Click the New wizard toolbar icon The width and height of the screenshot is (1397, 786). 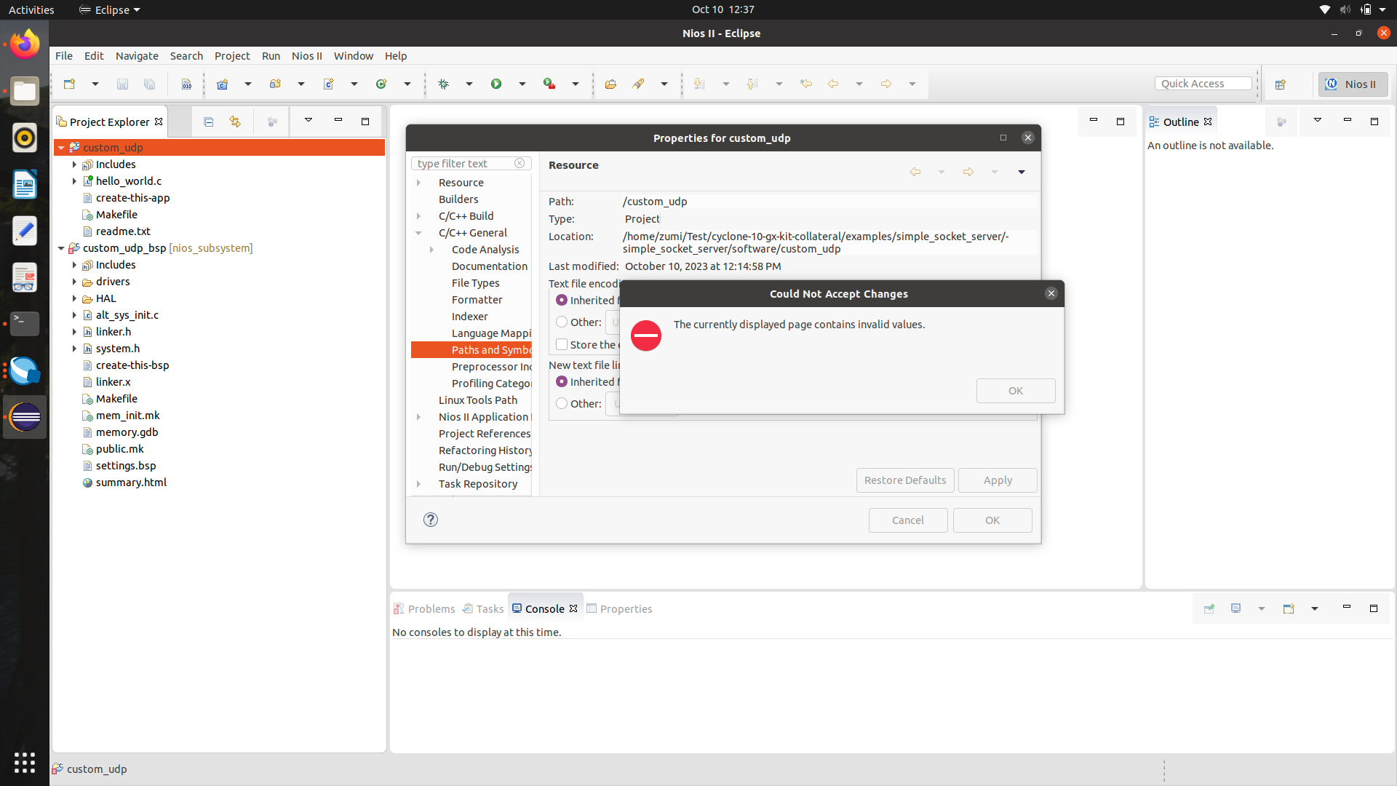click(70, 84)
